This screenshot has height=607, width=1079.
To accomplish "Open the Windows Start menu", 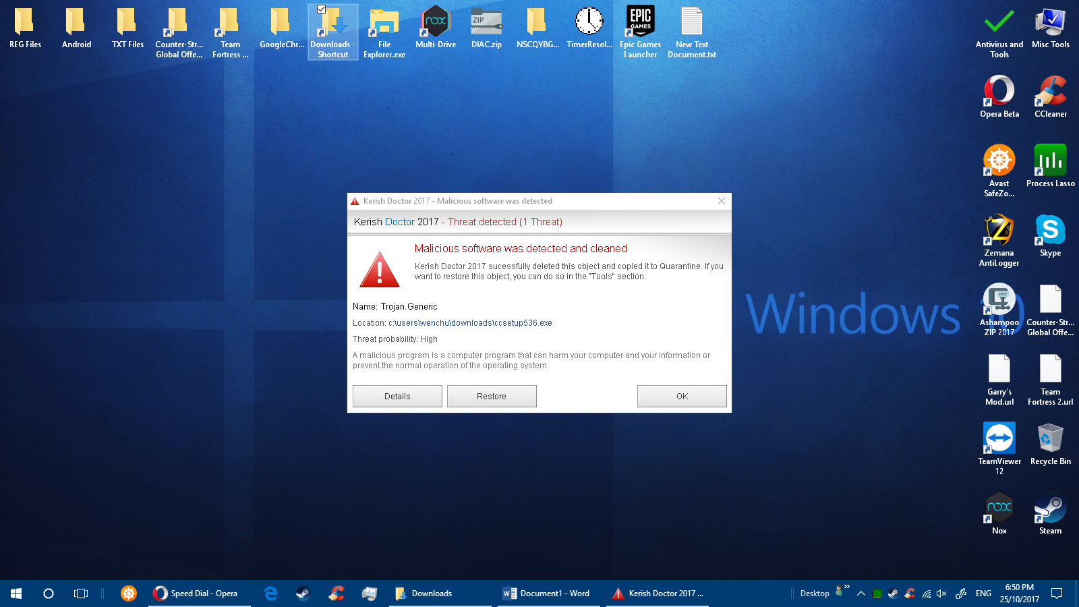I will [16, 594].
